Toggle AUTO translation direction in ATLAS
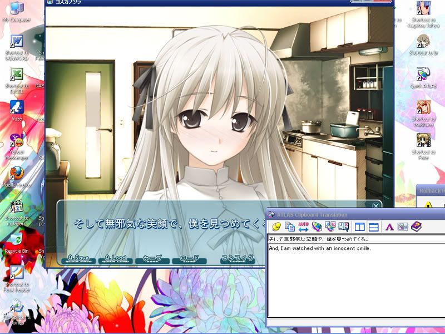 [x=303, y=227]
